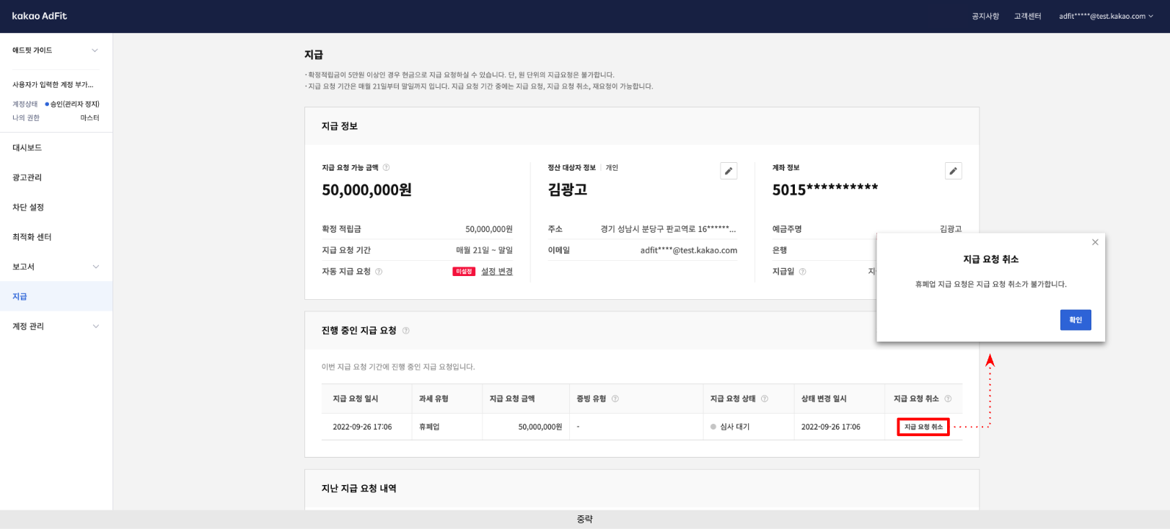Click help icon next to 자동 지급 요청

tap(379, 272)
